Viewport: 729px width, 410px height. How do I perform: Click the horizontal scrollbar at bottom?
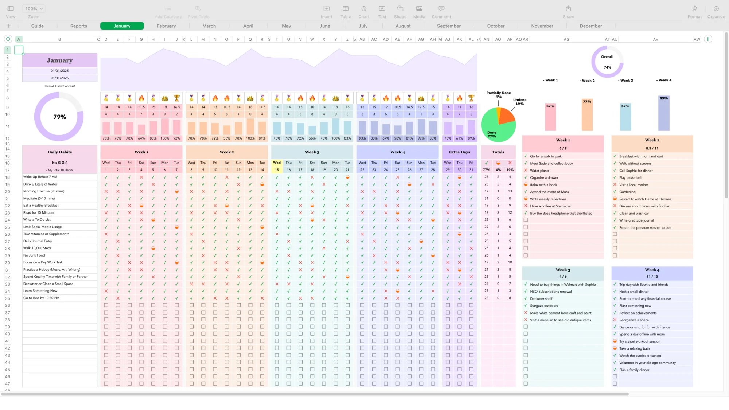315,394
